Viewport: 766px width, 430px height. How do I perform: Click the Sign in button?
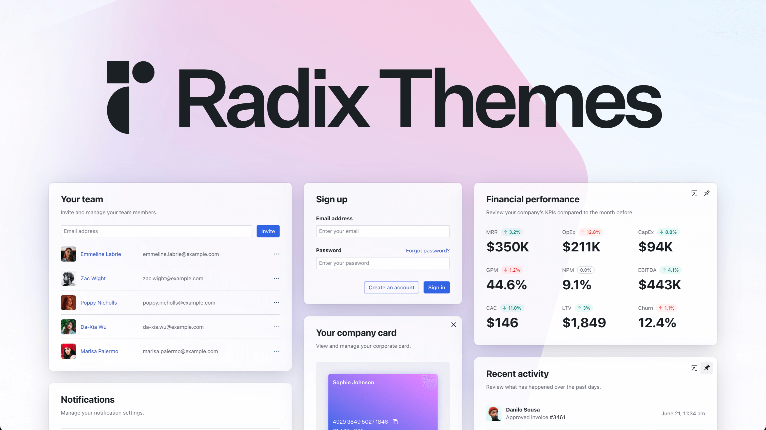(437, 287)
